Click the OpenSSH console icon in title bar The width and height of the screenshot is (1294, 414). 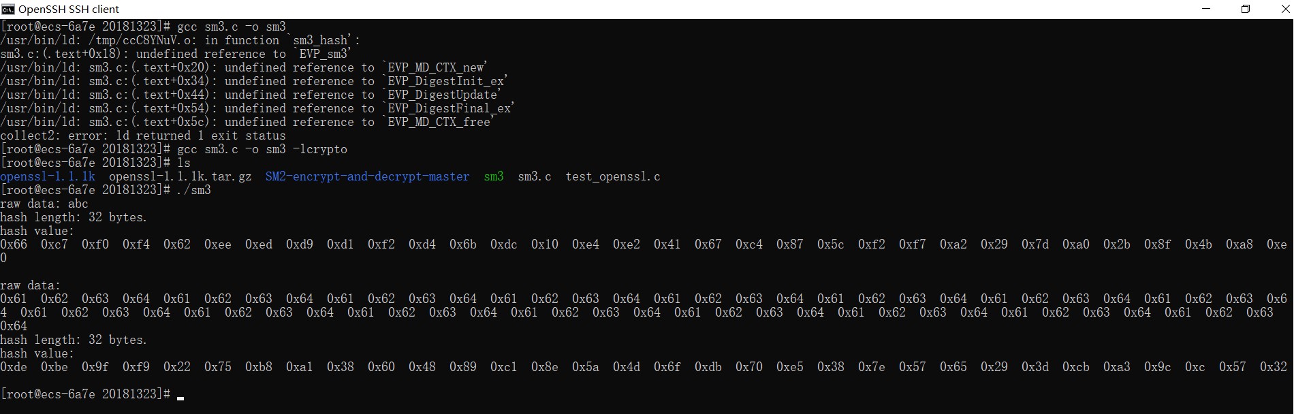[8, 9]
